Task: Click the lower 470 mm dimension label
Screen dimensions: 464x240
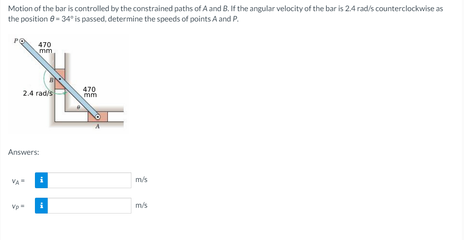Action: click(89, 92)
